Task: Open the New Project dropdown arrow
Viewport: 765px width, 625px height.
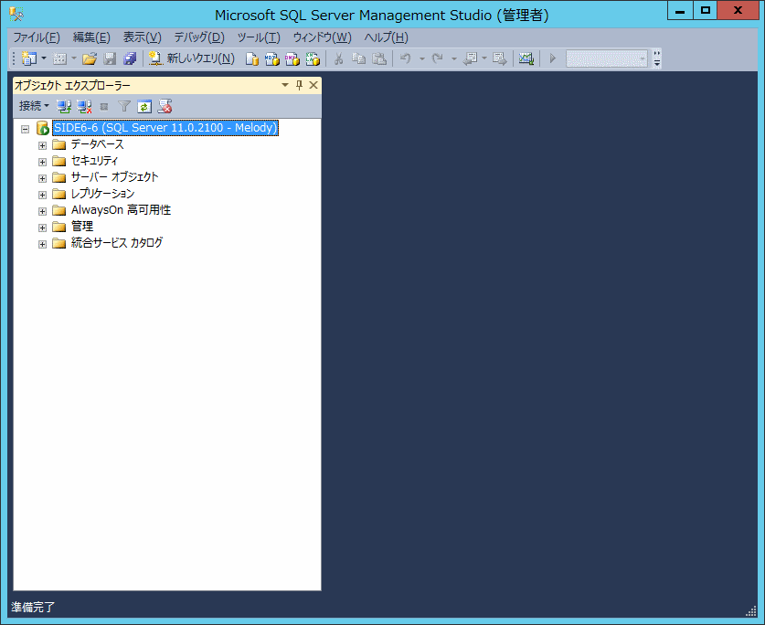Action: [44, 58]
